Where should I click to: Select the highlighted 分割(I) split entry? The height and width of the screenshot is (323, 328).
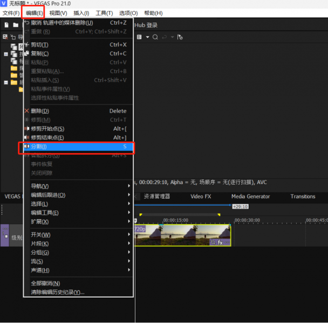[x=78, y=146]
